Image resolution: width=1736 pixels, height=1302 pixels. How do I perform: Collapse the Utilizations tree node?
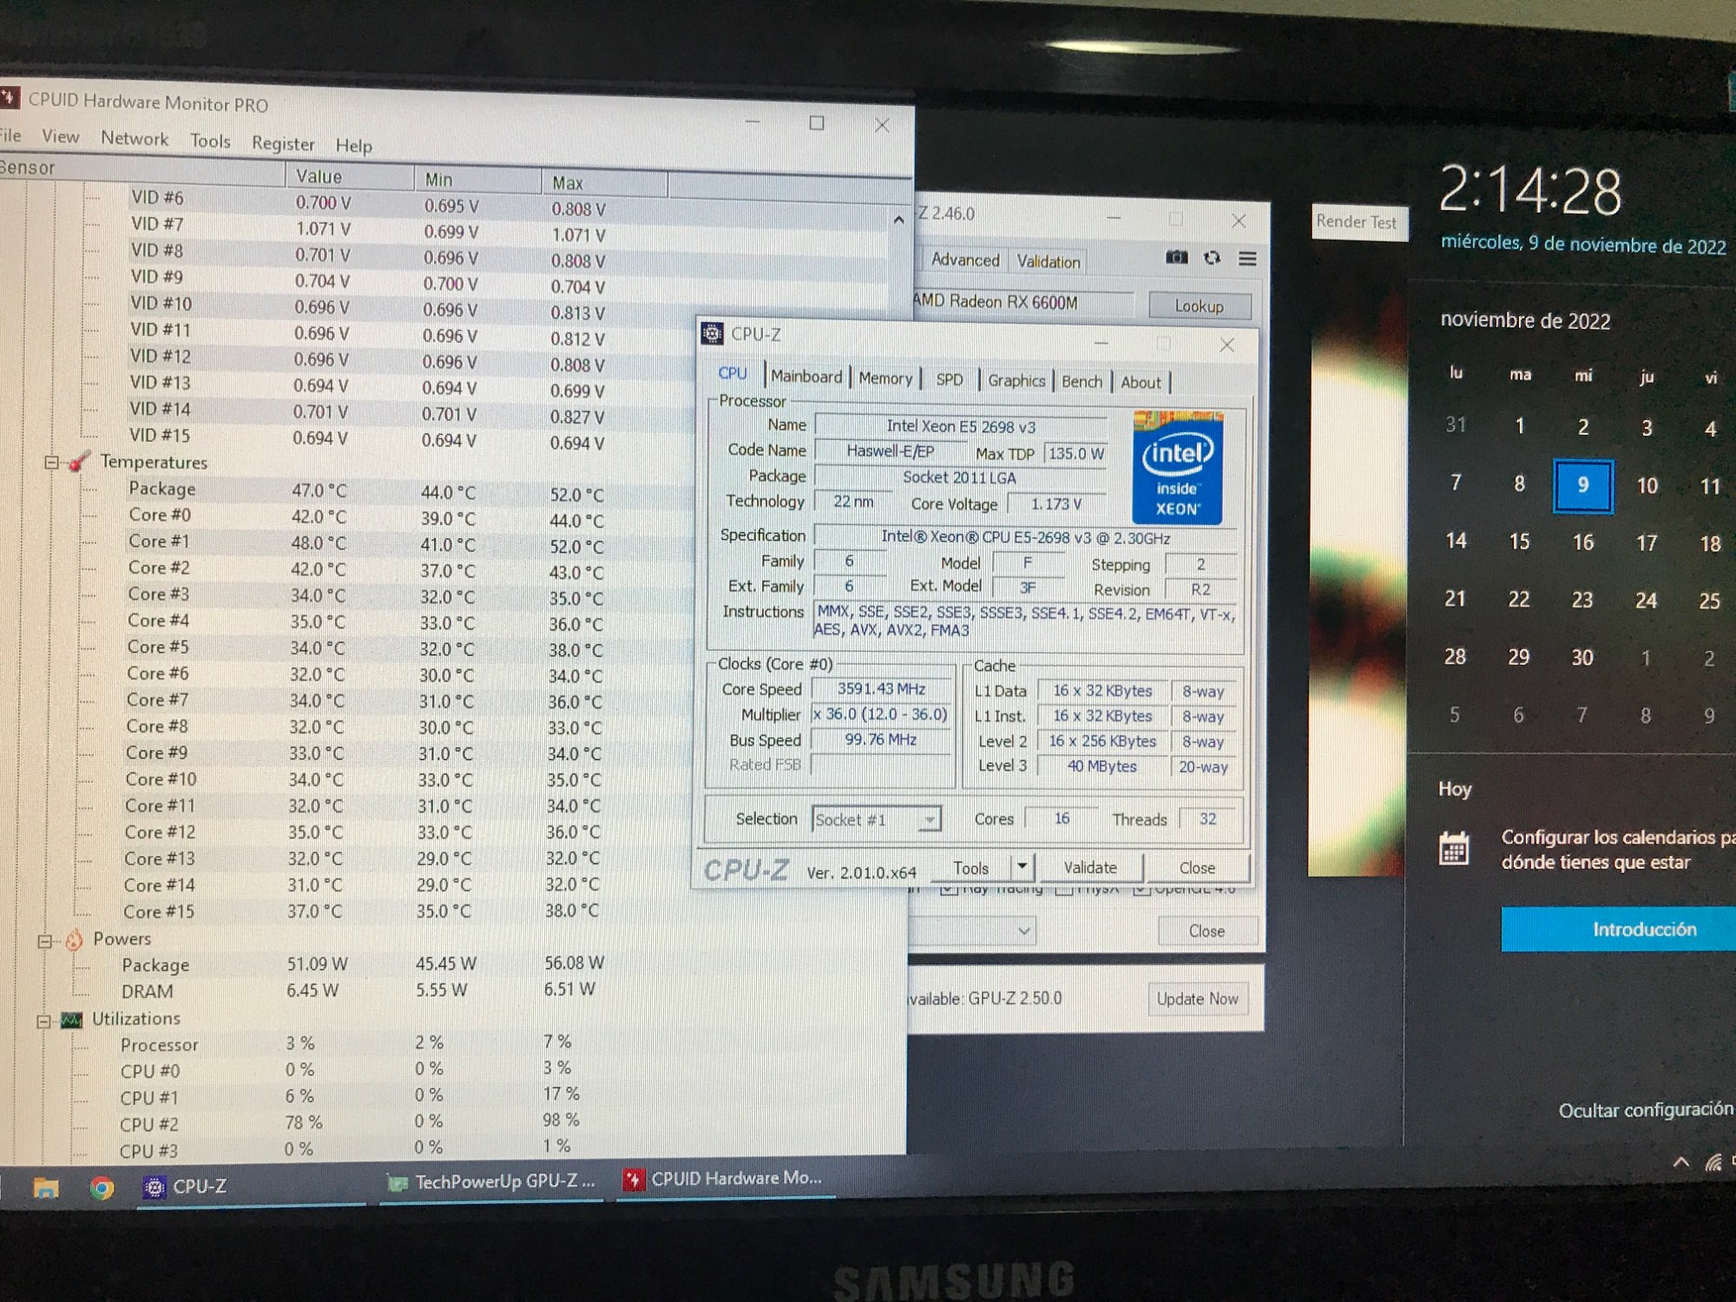pos(43,1022)
